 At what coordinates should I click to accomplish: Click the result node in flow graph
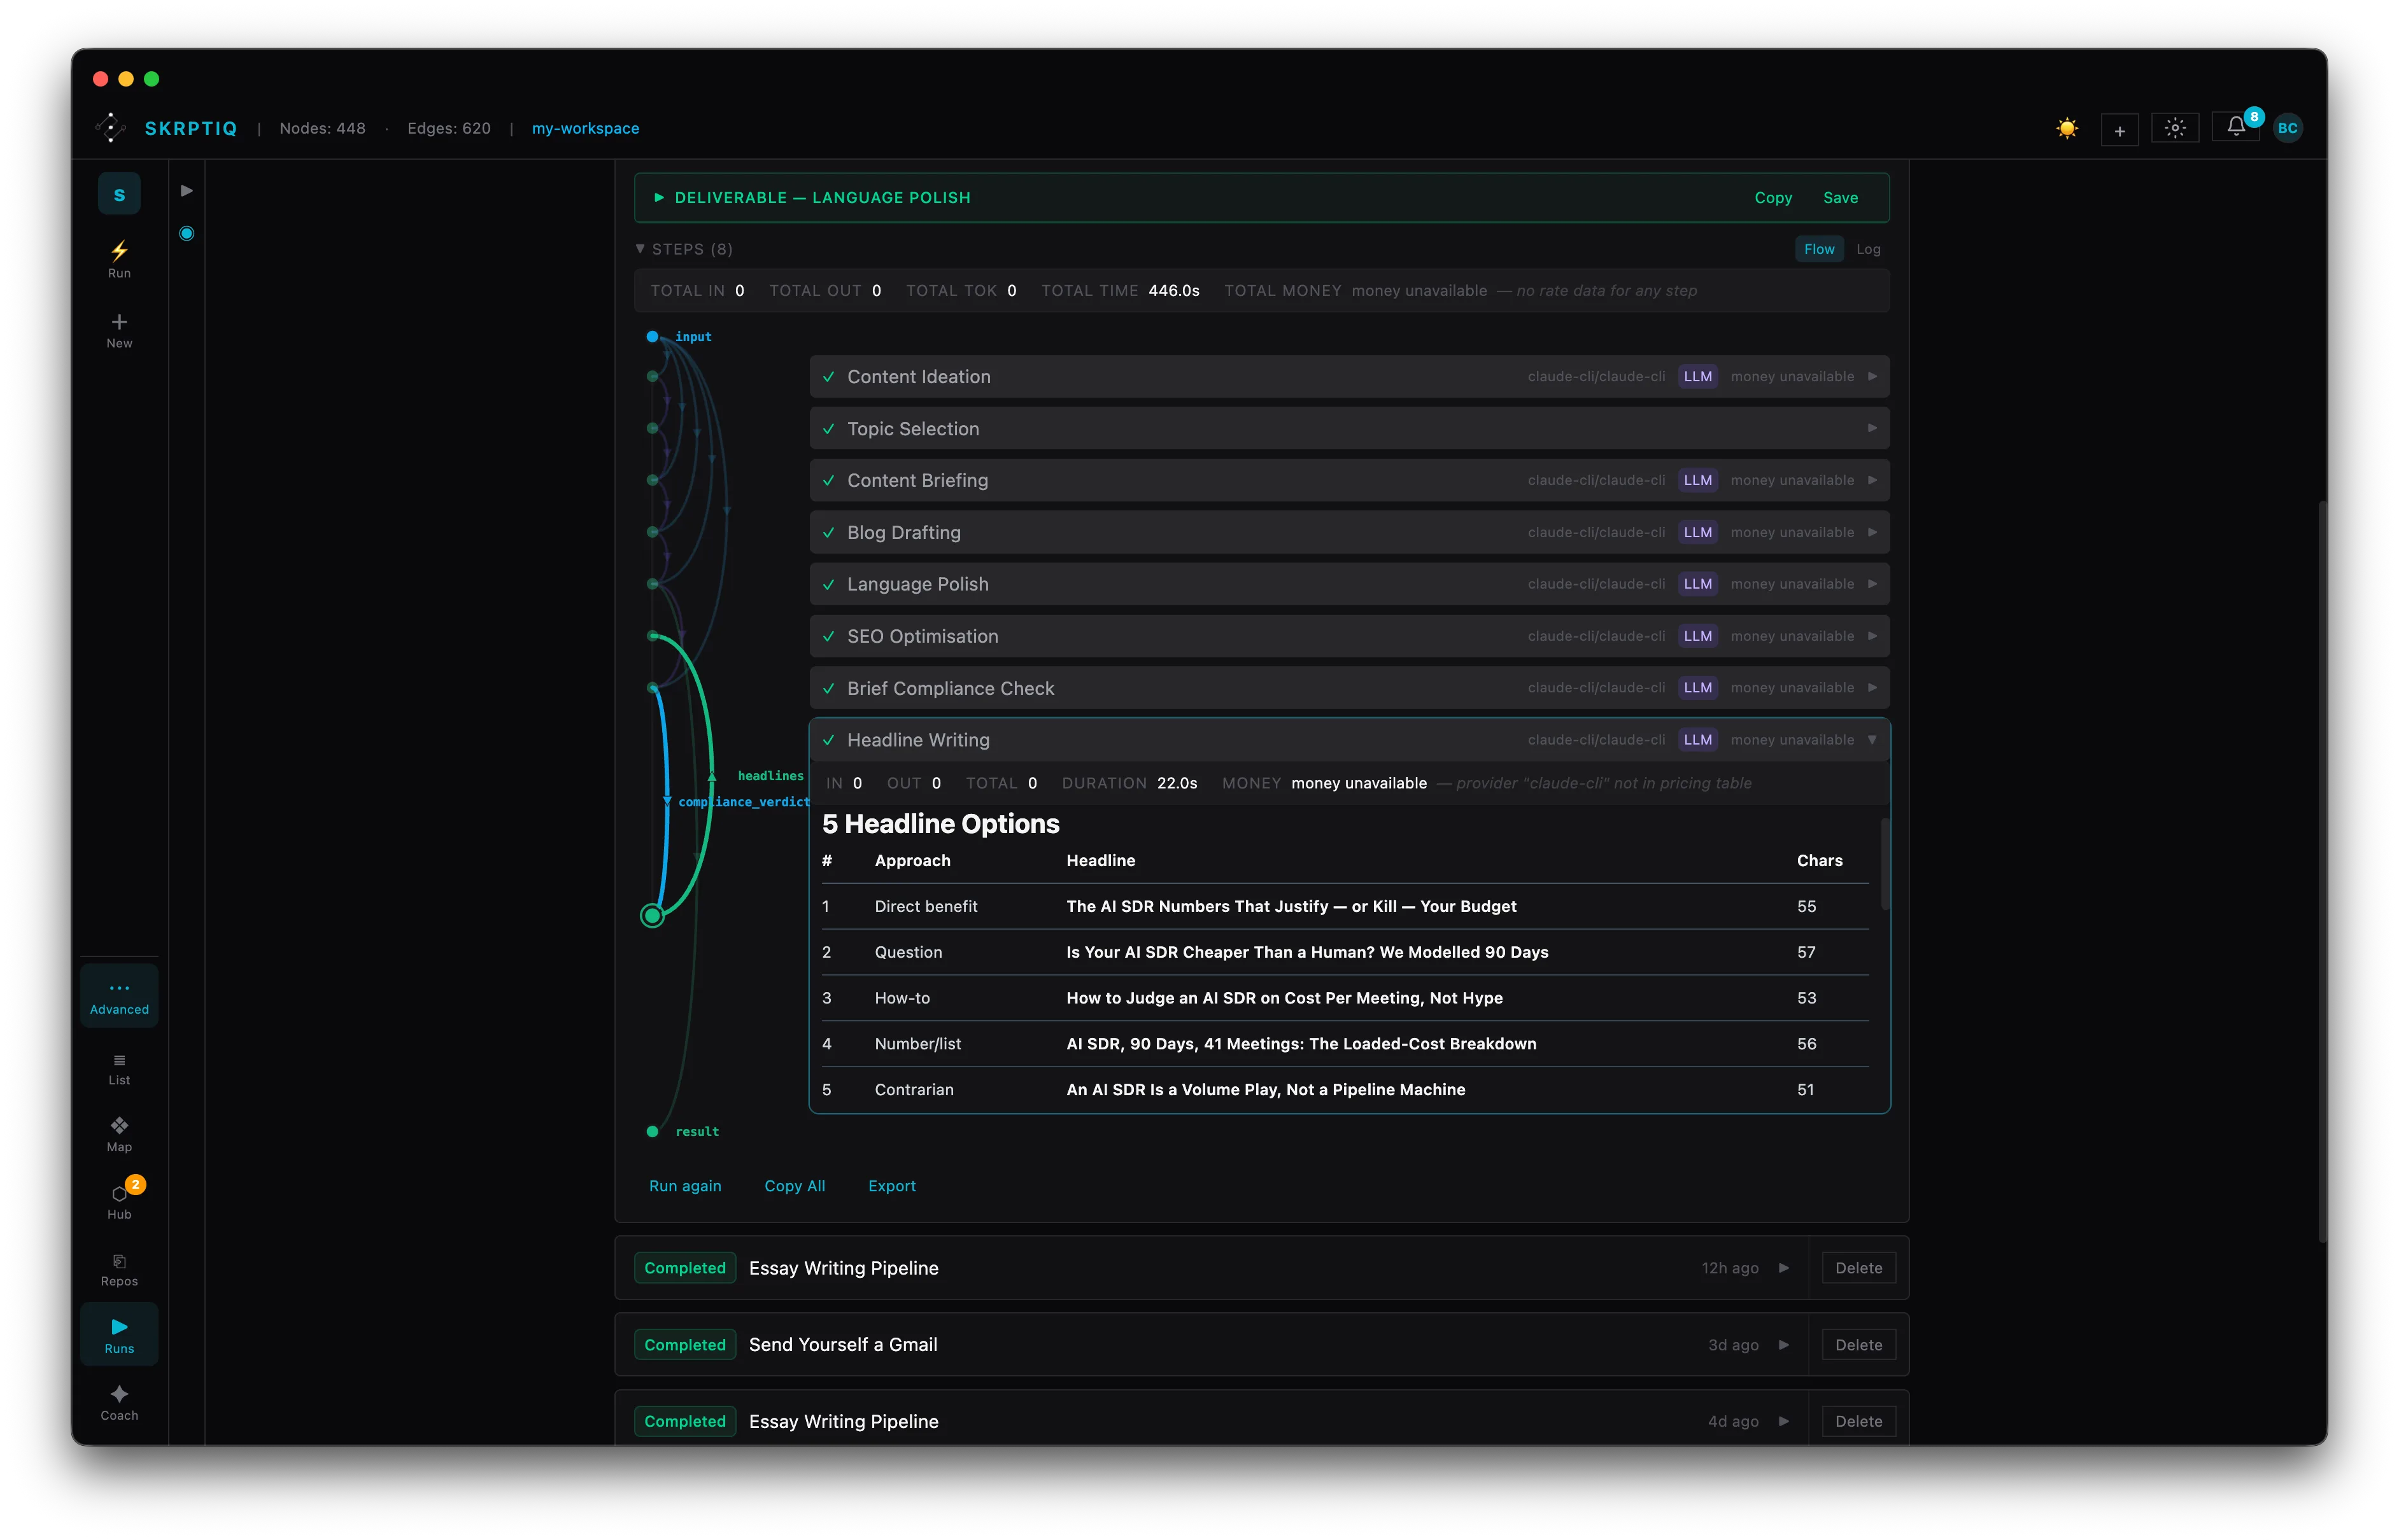pyautogui.click(x=652, y=1132)
